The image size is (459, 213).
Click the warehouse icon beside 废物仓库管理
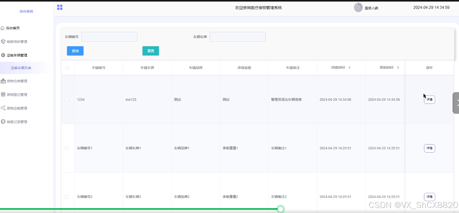(x=3, y=81)
